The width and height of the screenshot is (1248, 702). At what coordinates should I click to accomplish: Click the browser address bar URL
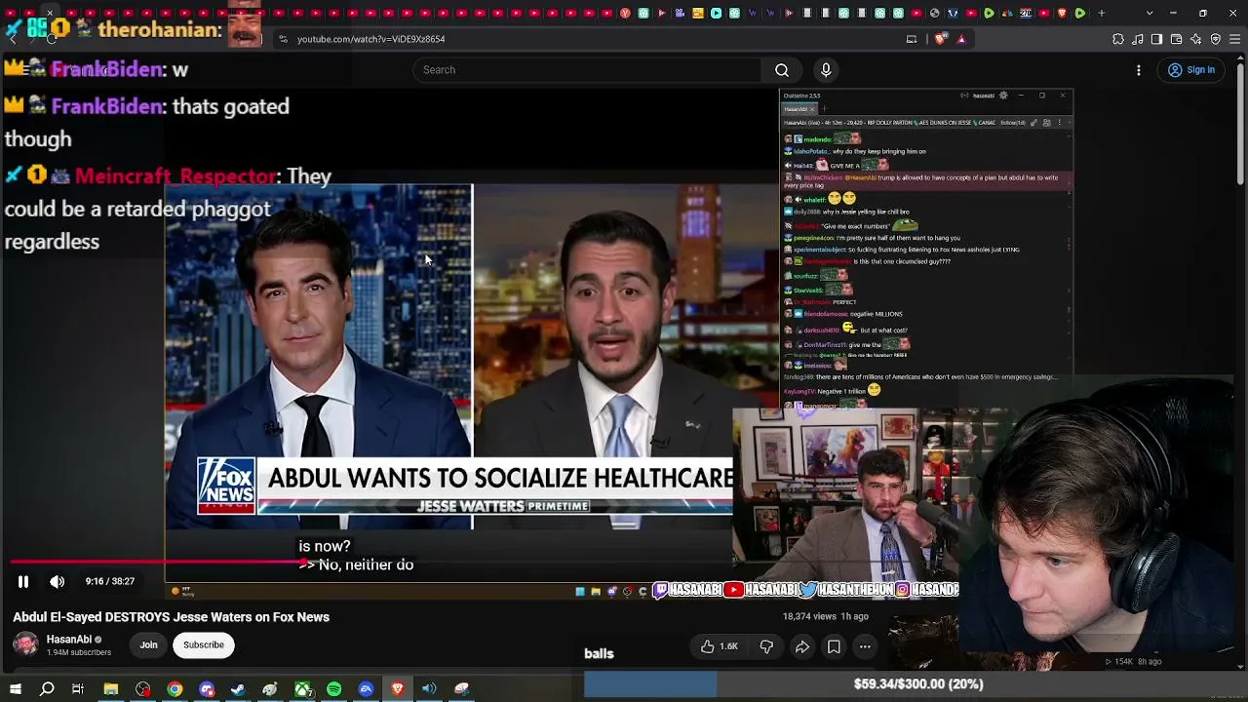coord(371,39)
